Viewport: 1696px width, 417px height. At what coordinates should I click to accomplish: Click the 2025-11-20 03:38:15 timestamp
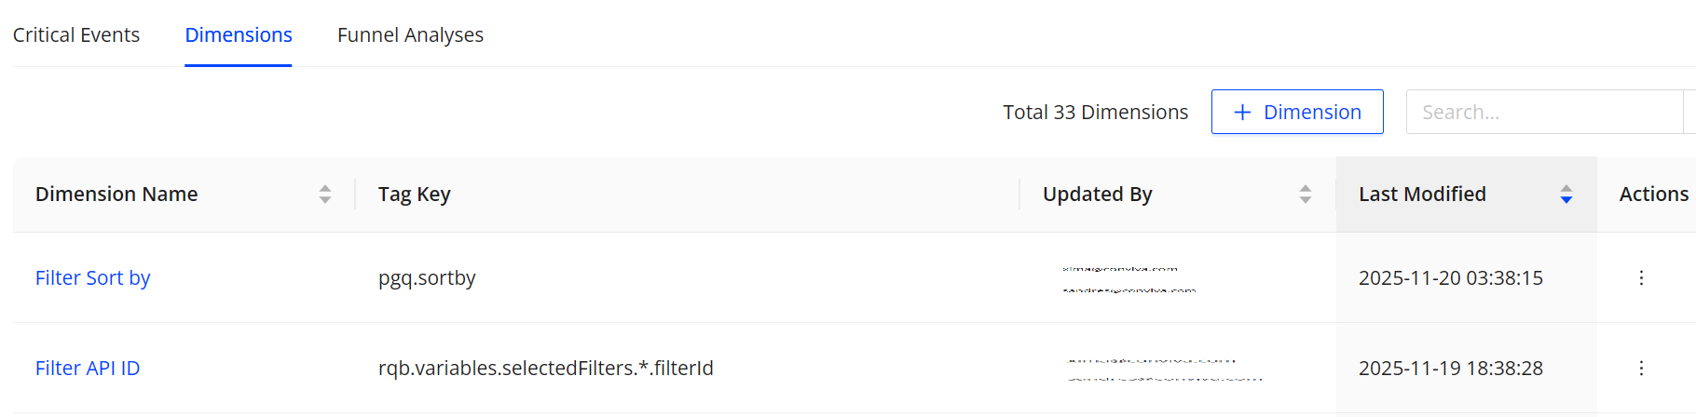1450,277
